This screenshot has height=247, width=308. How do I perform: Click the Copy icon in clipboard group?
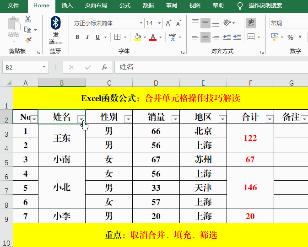pos(28,30)
